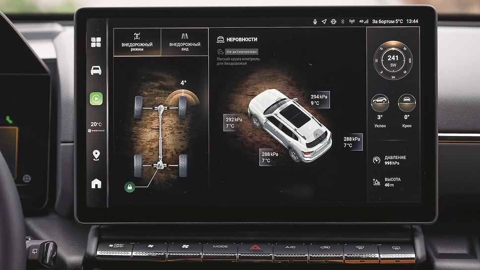Image resolution: width=480 pixels, height=270 pixels.
Task: Launch the green CarPlay icon
Action: click(96, 98)
